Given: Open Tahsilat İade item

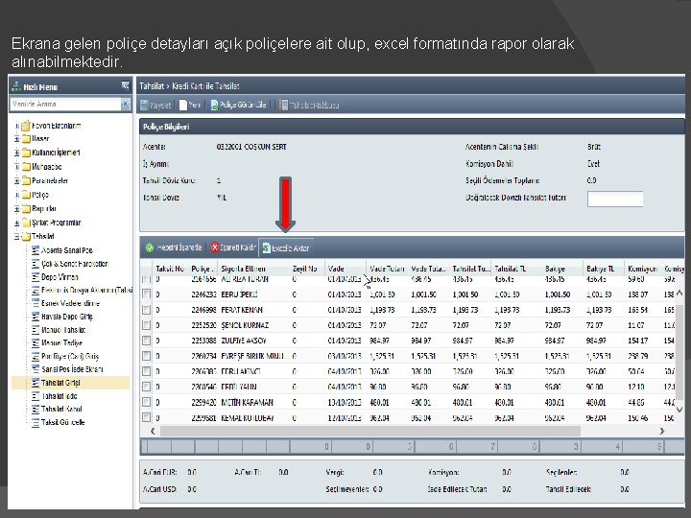Looking at the screenshot, I should pyautogui.click(x=60, y=396).
